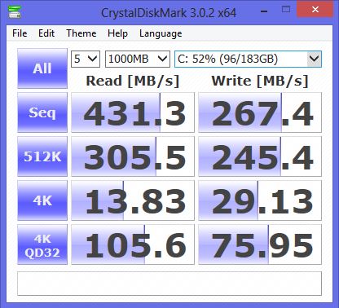
Task: Click the Write [MB/s] column header
Action: [x=260, y=81]
